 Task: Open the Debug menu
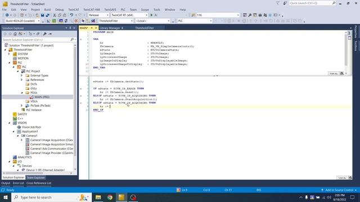(59, 10)
